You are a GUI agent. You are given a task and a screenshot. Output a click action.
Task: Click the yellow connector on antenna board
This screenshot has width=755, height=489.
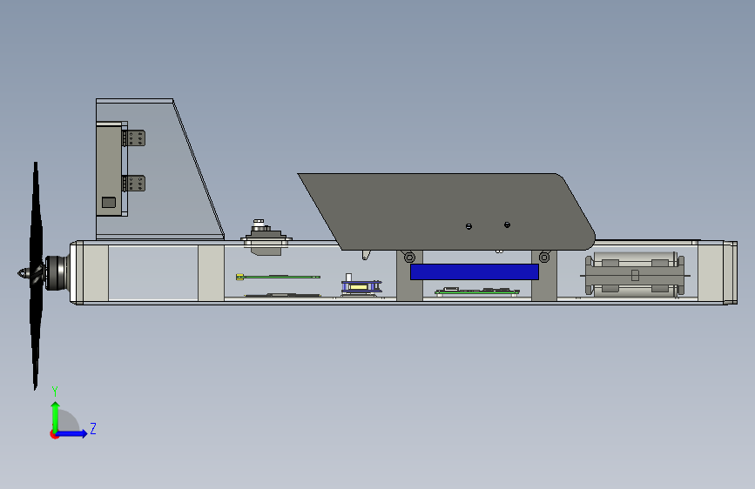[239, 277]
